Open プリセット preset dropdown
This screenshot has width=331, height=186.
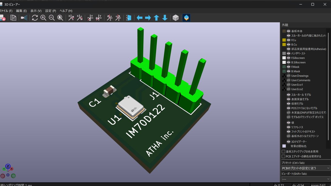coord(306,168)
